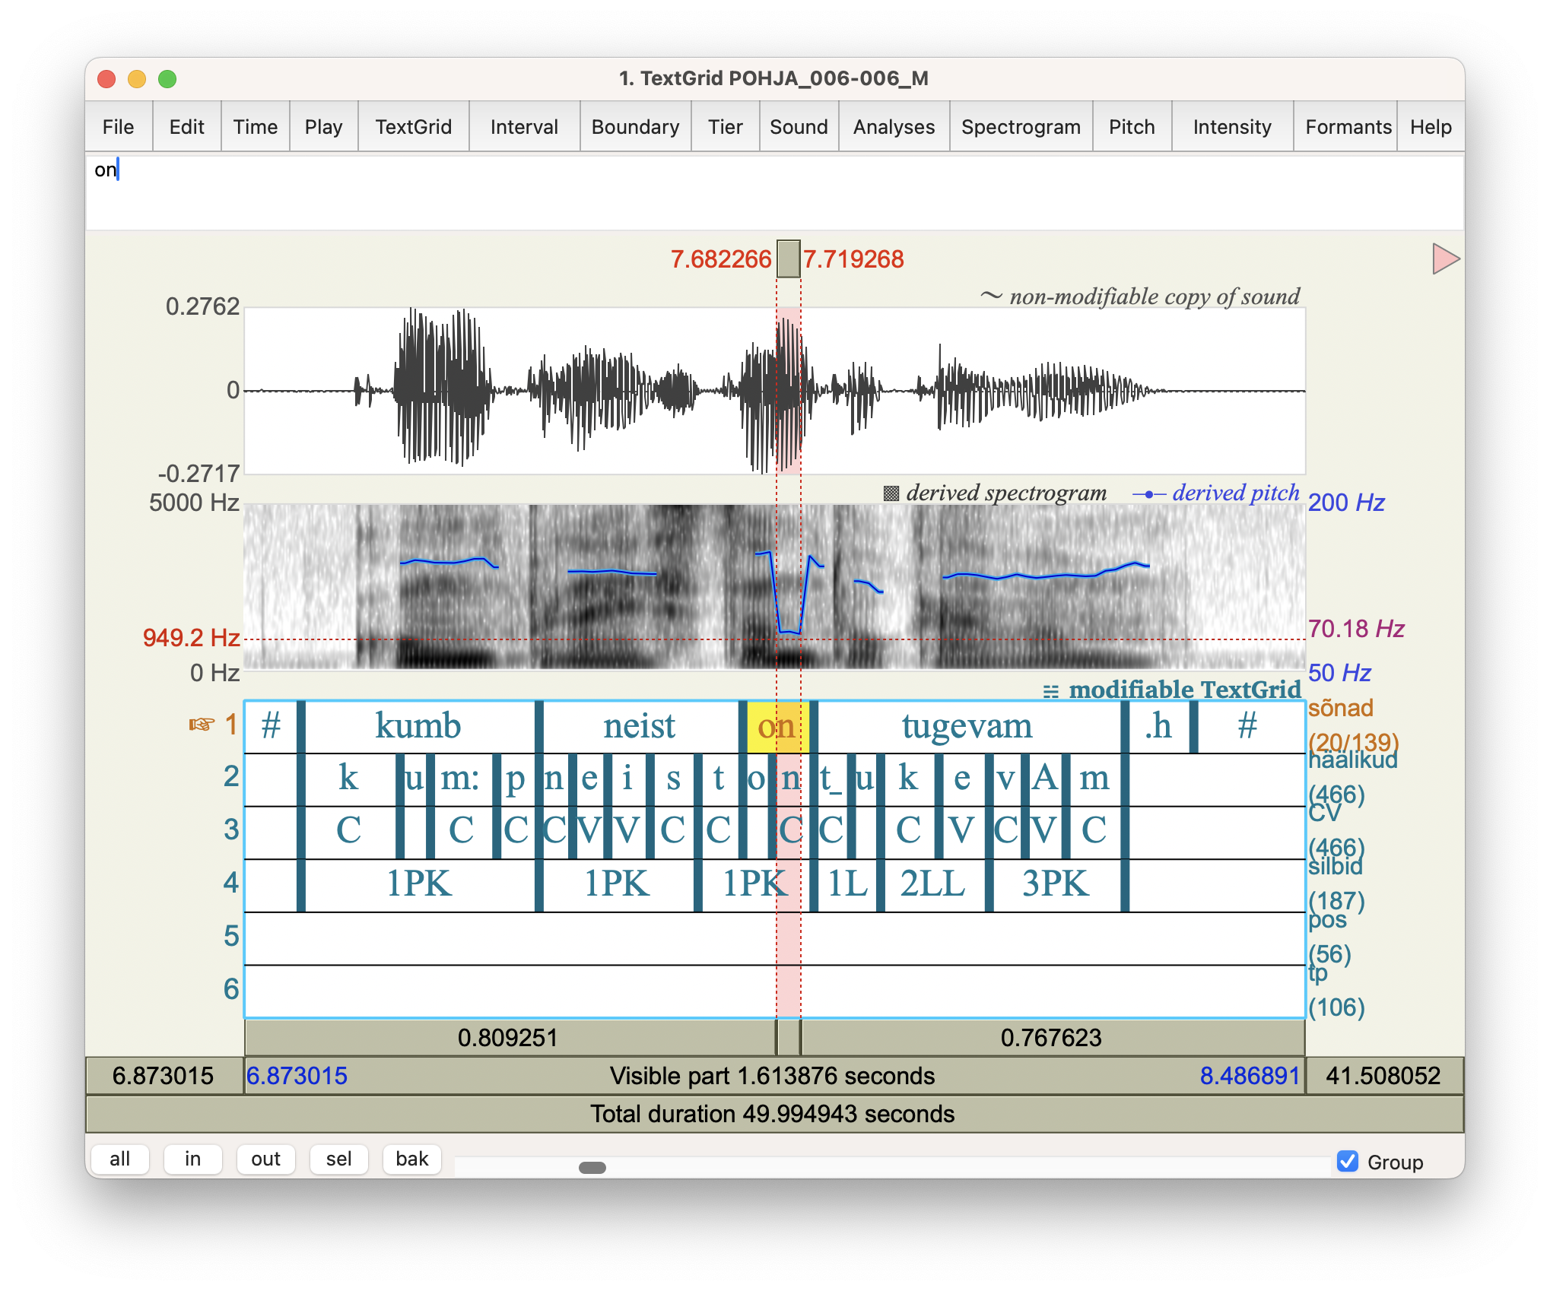Play the 6.873015 segment before the visible window
This screenshot has width=1550, height=1291.
[x=164, y=1076]
